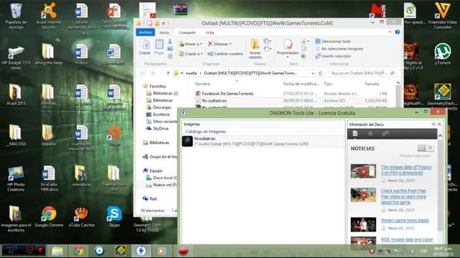Click Cambiar nombre in the ribbon
The width and height of the screenshot is (460, 258).
pyautogui.click(x=225, y=54)
